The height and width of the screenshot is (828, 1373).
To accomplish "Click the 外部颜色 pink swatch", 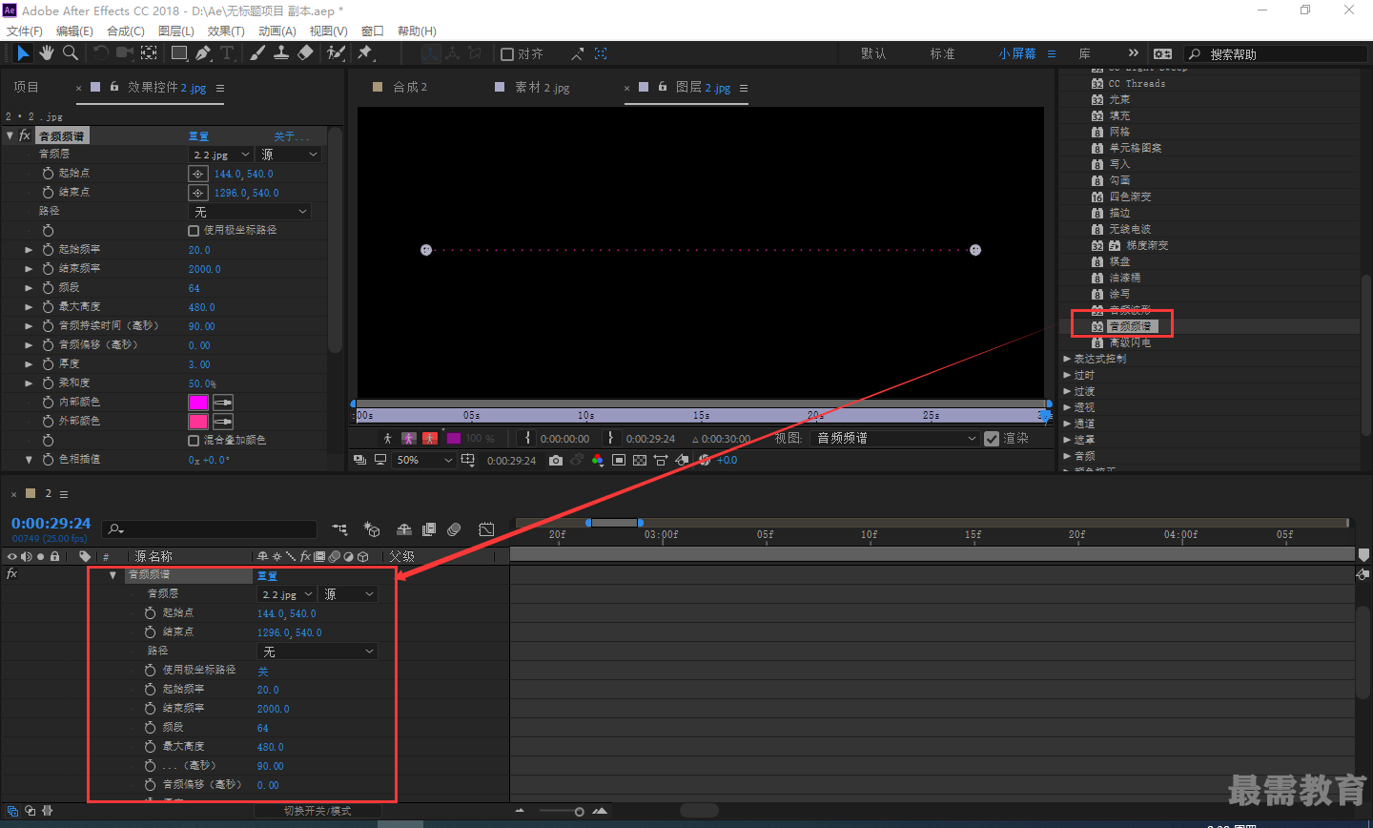I will pos(198,422).
